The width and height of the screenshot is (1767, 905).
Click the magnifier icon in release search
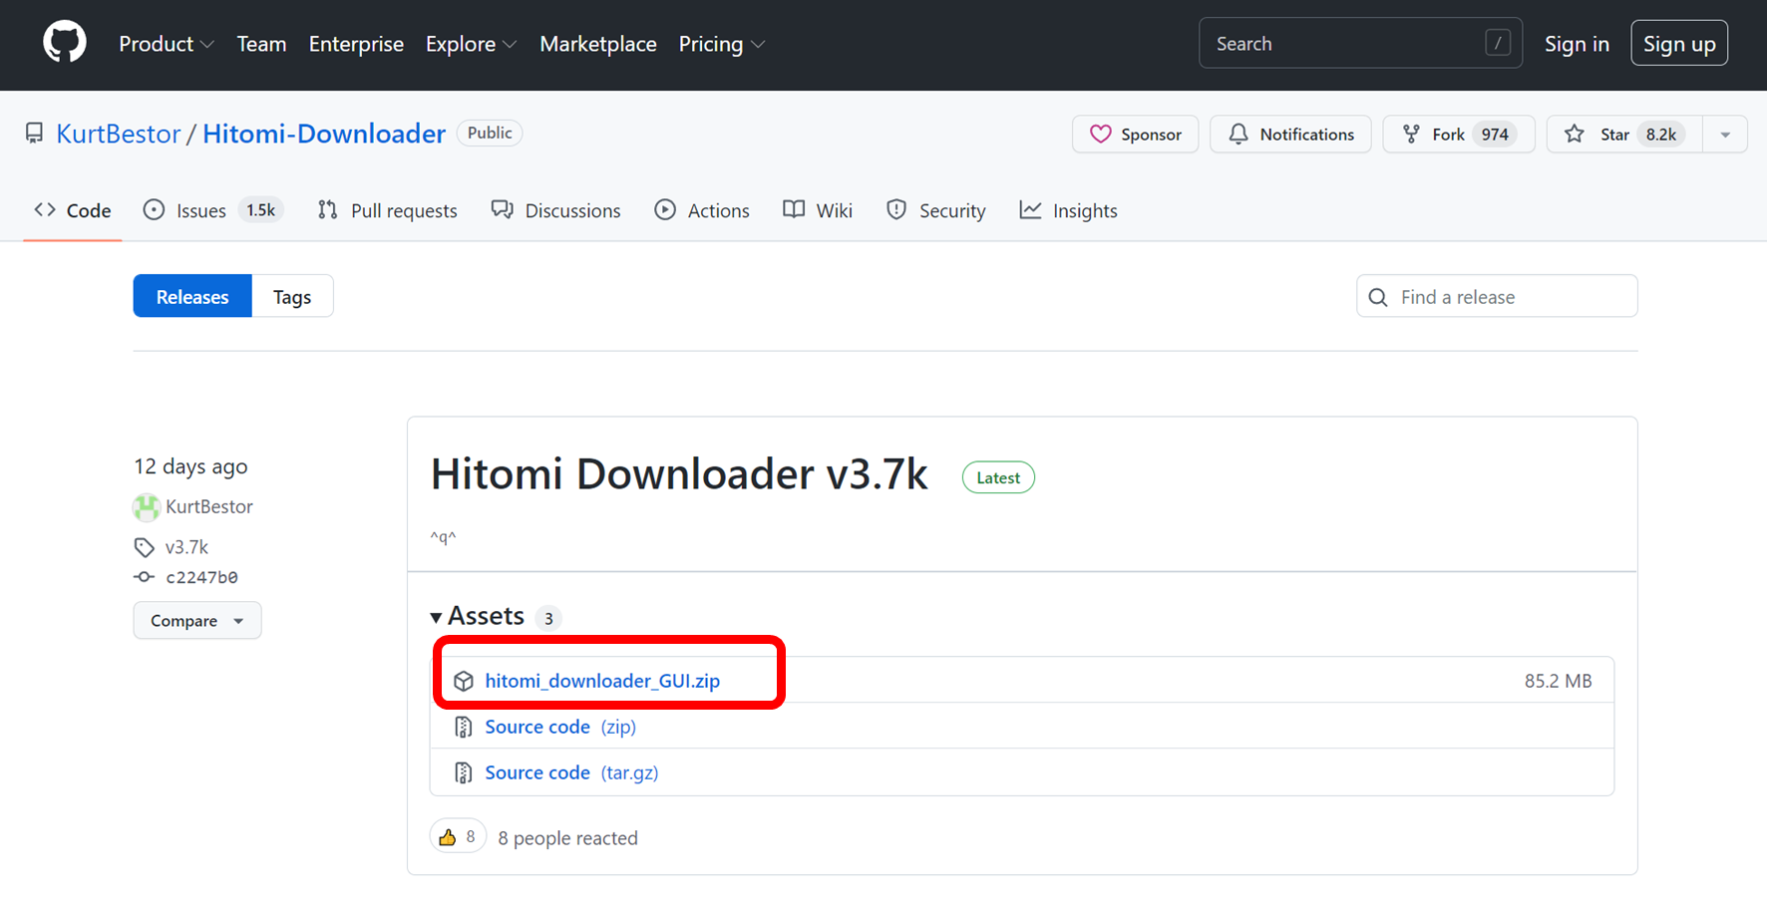[1378, 297]
